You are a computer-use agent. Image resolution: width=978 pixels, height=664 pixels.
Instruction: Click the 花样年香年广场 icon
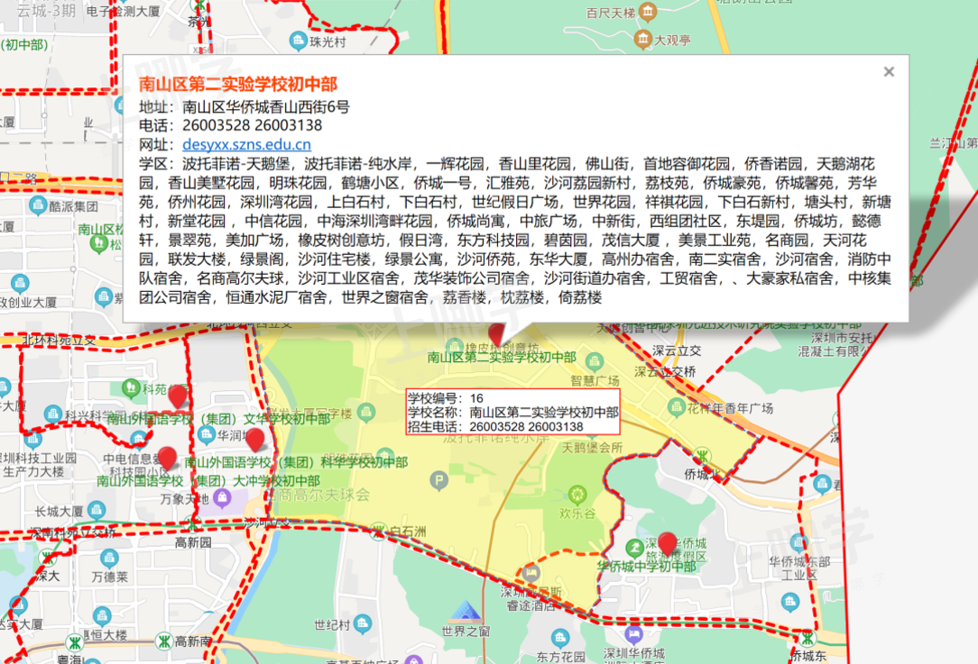click(676, 408)
